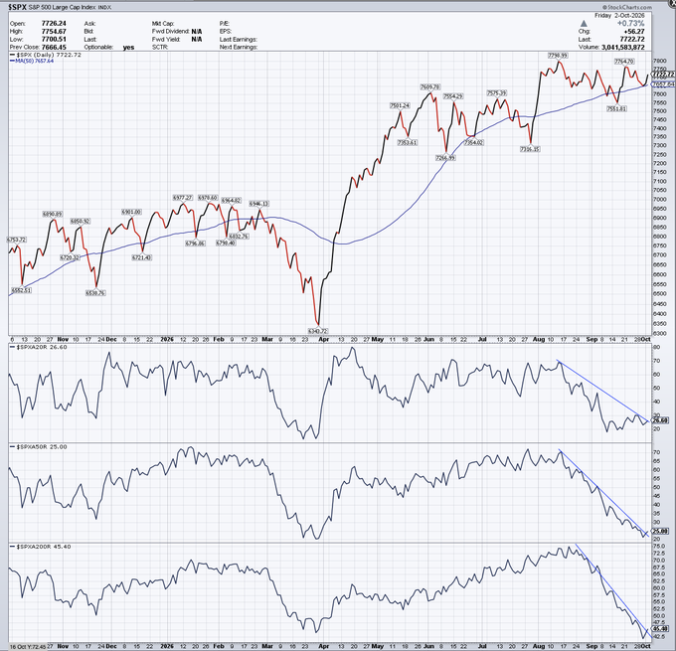Click the 'Next Earnings:' label
The width and height of the screenshot is (676, 651).
click(x=239, y=47)
